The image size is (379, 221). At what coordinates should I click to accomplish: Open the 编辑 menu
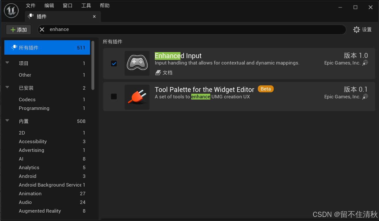(49, 5)
